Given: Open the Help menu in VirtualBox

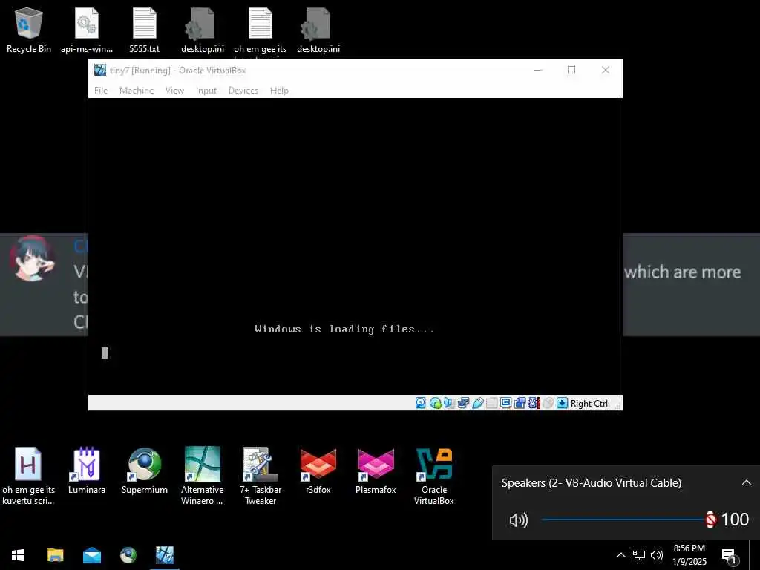Looking at the screenshot, I should (x=279, y=90).
